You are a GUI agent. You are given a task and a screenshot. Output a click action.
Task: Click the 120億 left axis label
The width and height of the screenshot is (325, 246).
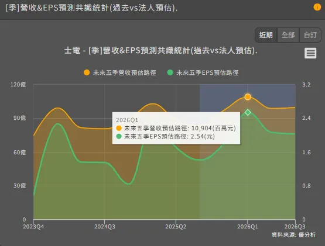click(x=18, y=85)
